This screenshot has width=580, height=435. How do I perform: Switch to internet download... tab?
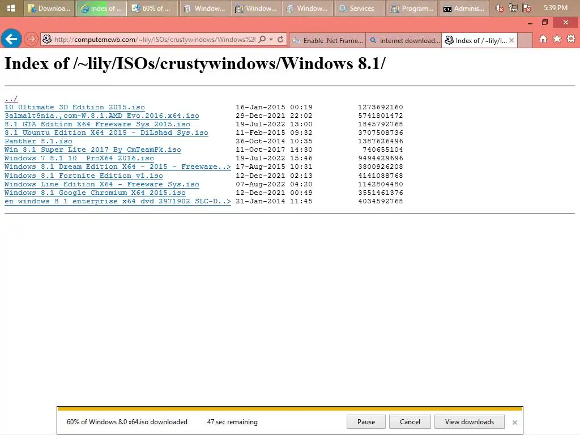click(404, 40)
